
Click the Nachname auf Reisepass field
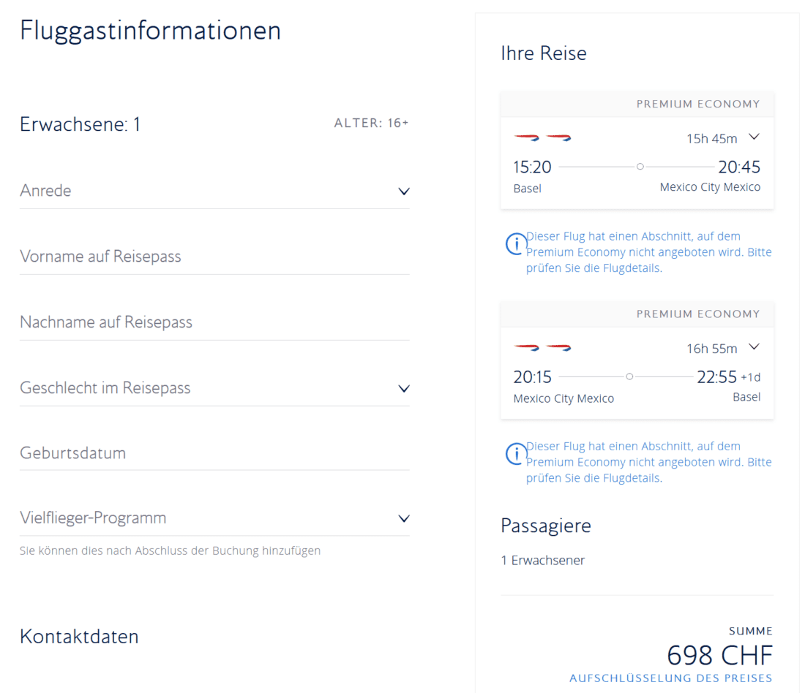(x=214, y=322)
